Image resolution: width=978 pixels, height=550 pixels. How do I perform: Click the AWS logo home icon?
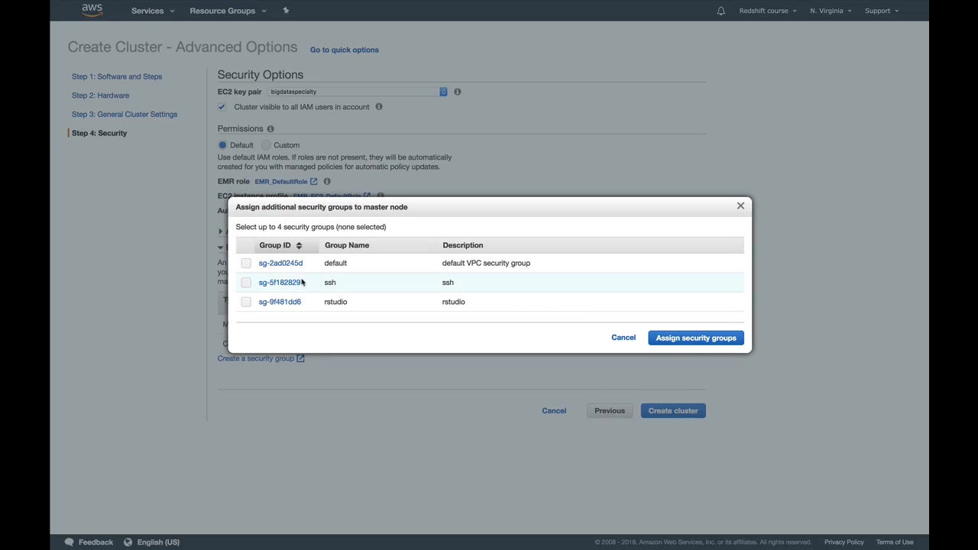click(x=92, y=10)
